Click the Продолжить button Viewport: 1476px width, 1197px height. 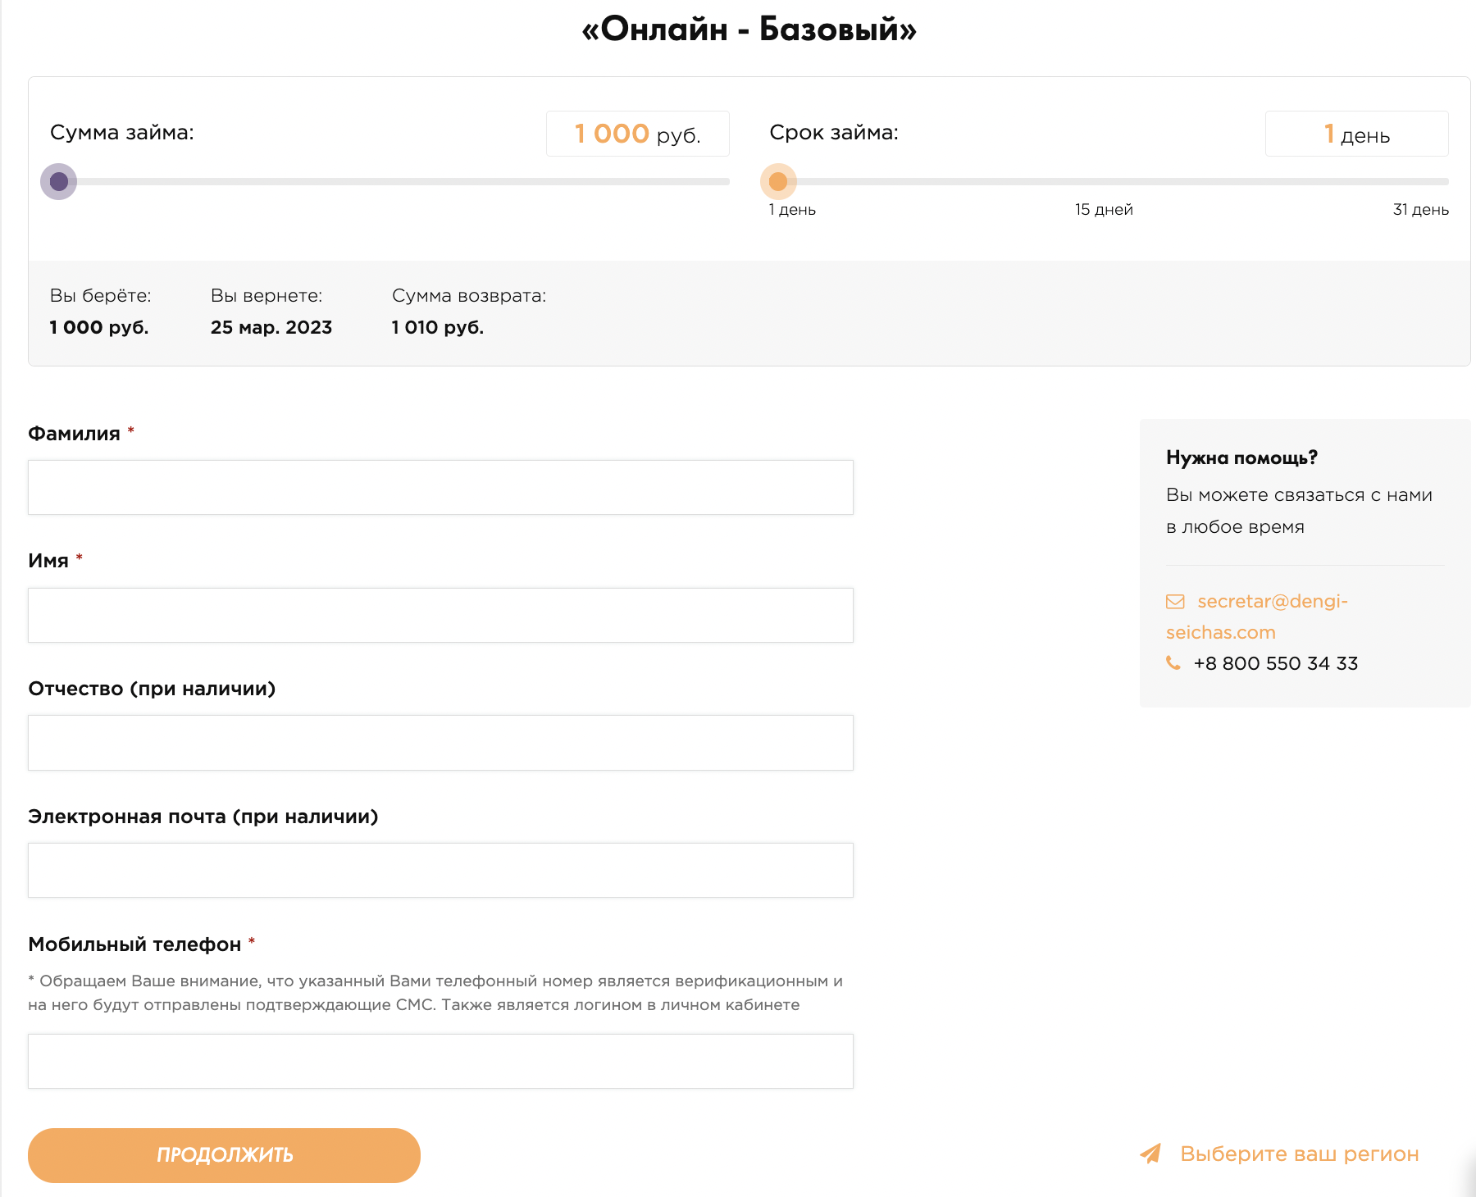point(224,1155)
